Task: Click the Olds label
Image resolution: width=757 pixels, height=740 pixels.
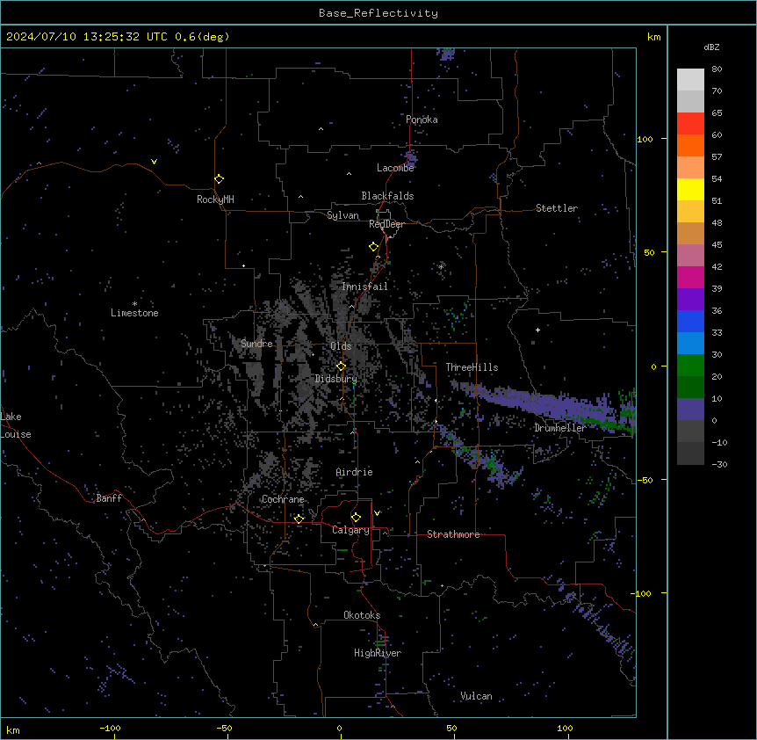Action: pyautogui.click(x=341, y=346)
